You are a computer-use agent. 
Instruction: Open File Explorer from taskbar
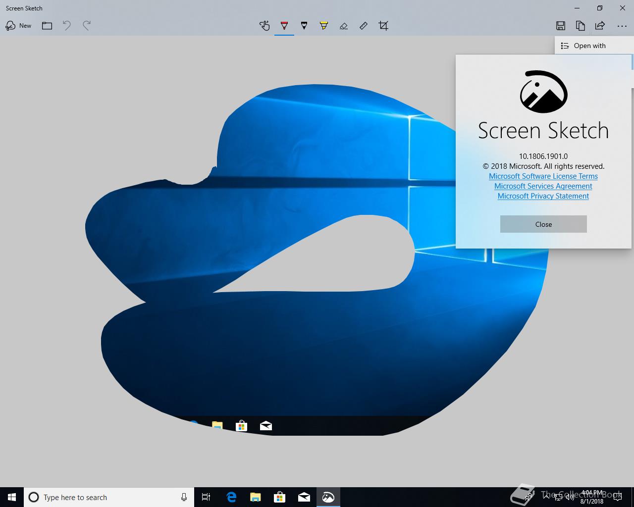coord(256,497)
